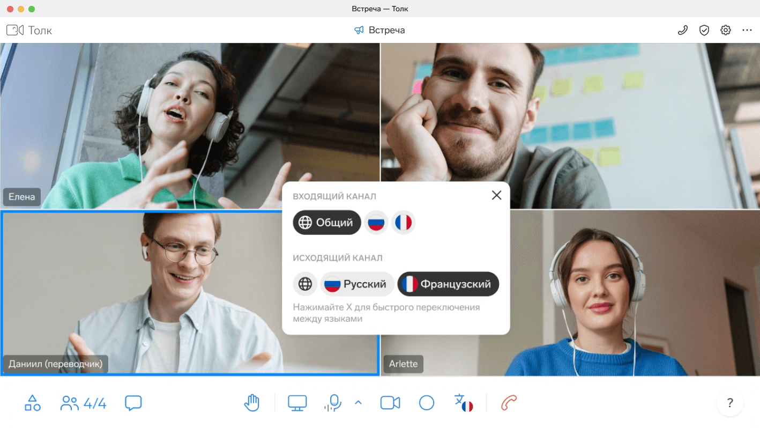
Task: Open the shapes apps icon
Action: tap(33, 403)
